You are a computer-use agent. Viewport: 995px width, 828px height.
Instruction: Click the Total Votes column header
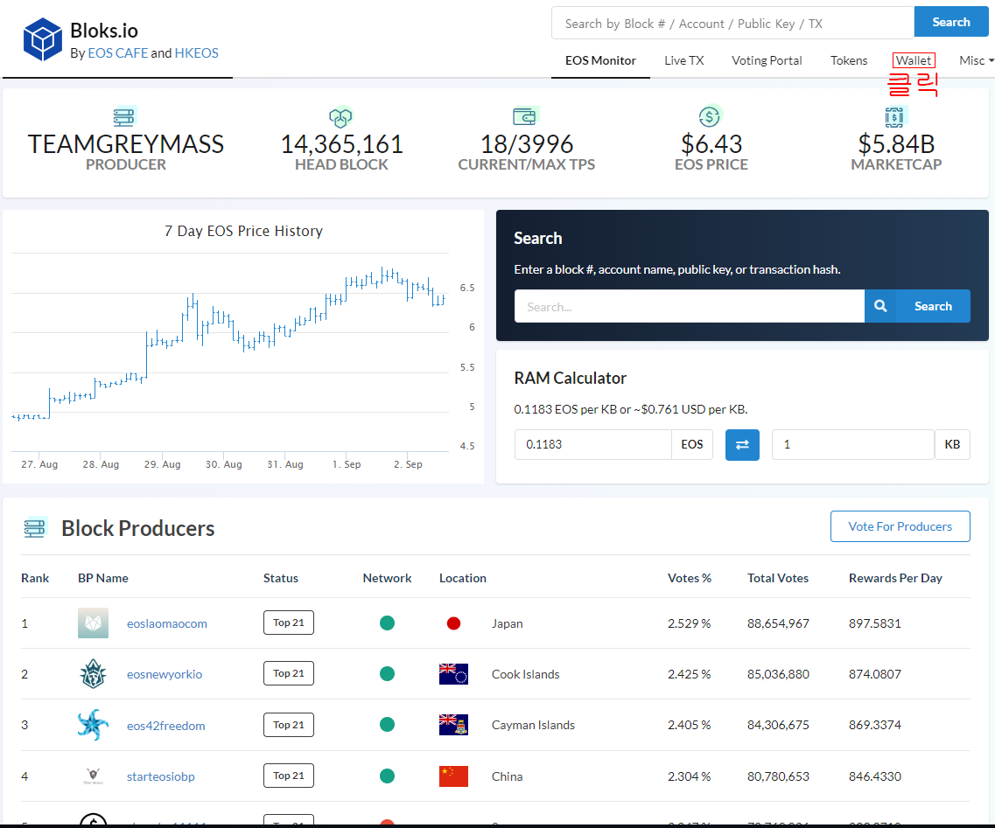778,578
